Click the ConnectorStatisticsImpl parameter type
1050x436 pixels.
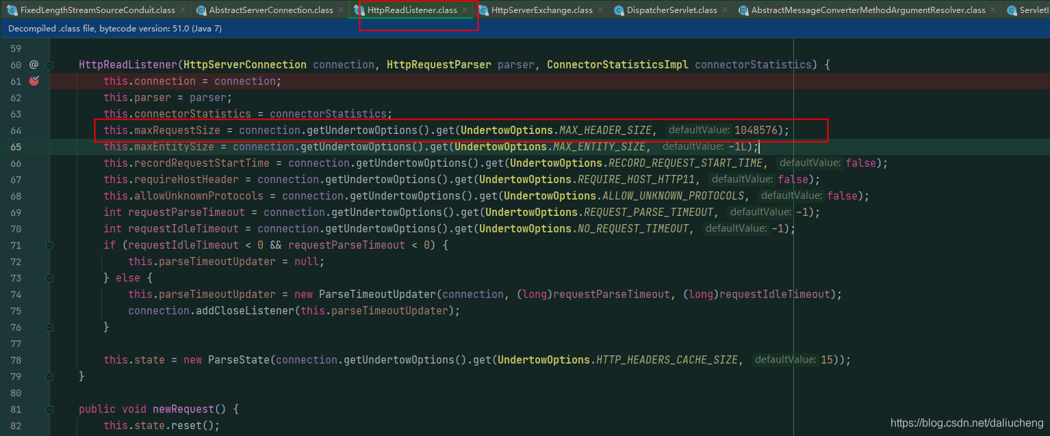click(x=617, y=64)
